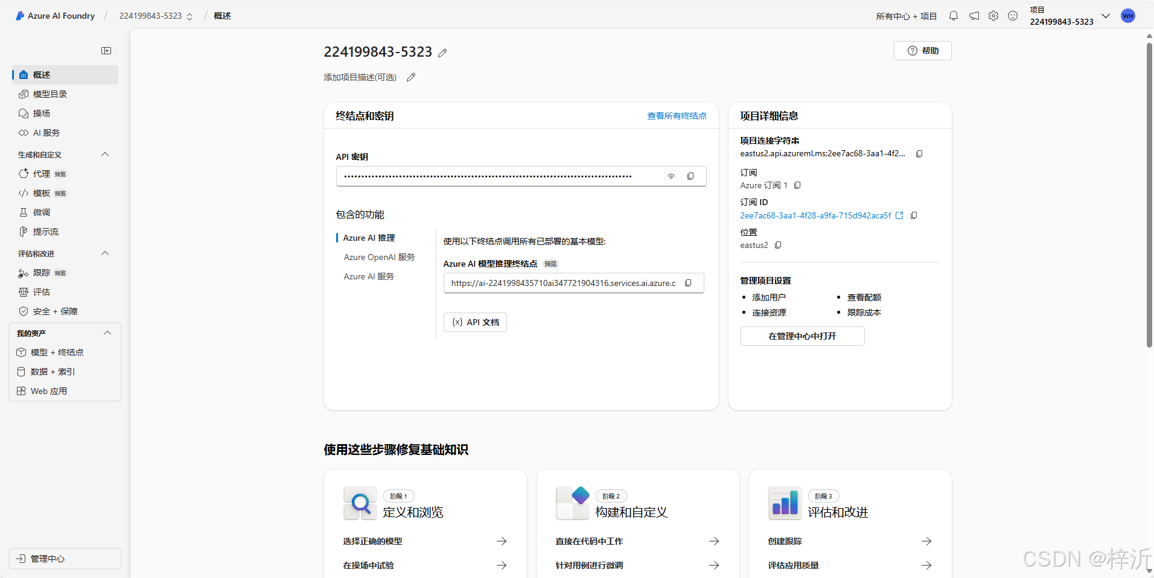The height and width of the screenshot is (578, 1154).
Task: Click the 跟踪成本 link
Action: 864,313
